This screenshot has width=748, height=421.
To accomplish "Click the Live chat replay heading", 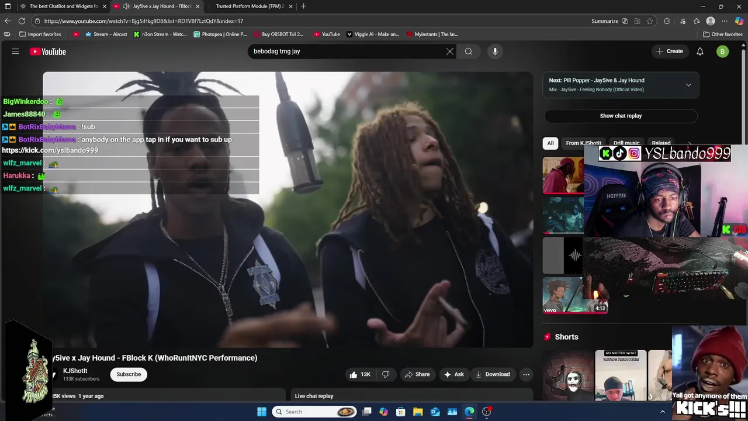I will tap(314, 396).
